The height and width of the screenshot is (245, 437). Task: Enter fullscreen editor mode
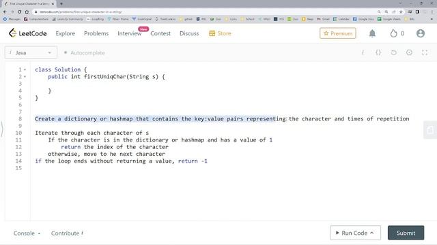pos(425,52)
